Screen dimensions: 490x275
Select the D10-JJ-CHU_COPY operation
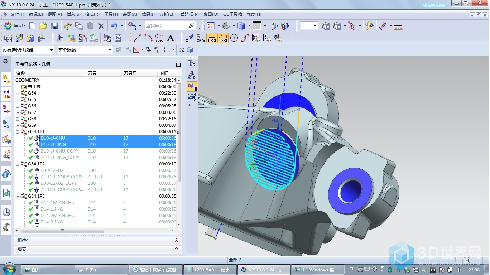pos(60,151)
